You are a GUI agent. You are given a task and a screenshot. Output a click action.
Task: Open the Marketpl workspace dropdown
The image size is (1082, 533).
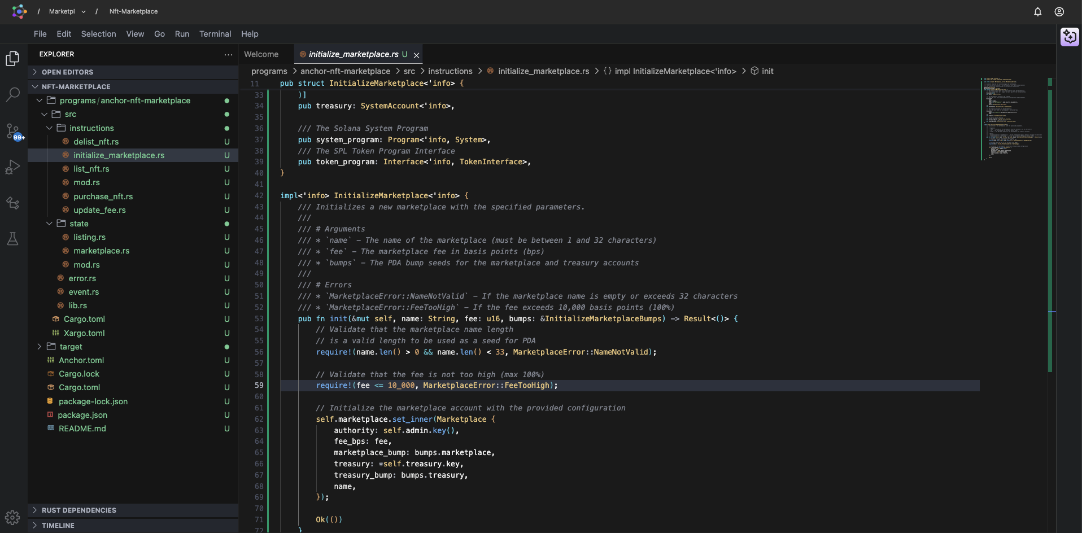pyautogui.click(x=67, y=11)
